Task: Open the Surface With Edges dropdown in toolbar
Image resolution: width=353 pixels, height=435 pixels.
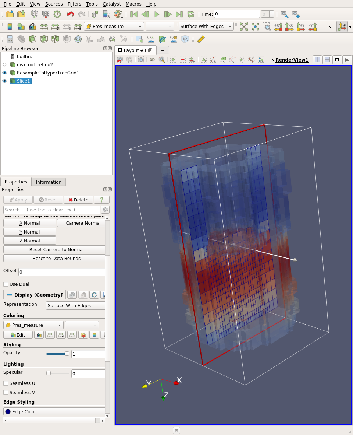Action: [x=206, y=26]
